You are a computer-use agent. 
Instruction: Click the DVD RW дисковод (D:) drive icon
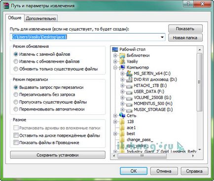pos(129,79)
